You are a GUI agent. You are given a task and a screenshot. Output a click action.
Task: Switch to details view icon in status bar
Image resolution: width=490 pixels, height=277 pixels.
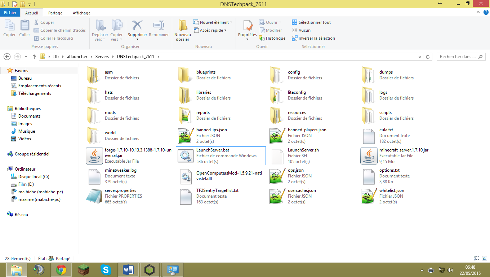[x=477, y=258]
